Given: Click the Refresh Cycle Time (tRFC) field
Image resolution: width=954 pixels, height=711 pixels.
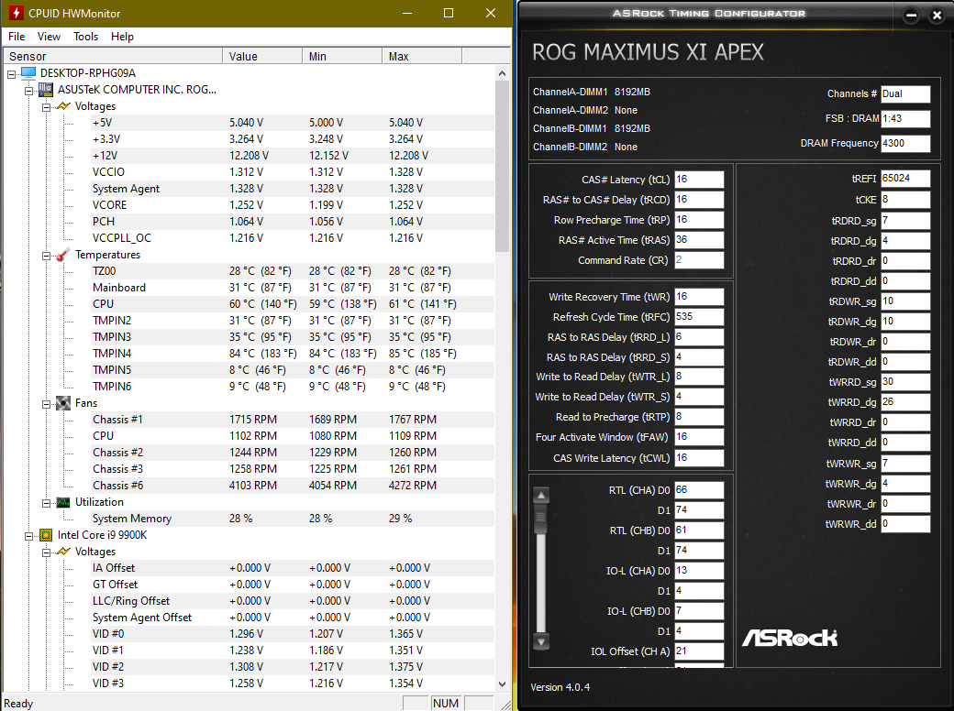Looking at the screenshot, I should point(699,317).
